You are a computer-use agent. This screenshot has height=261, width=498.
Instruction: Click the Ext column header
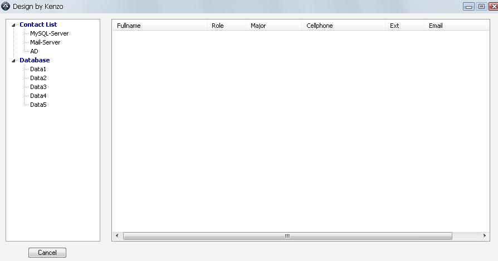click(404, 26)
